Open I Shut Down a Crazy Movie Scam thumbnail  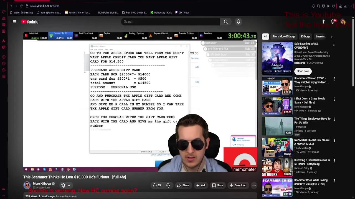[x=277, y=106]
